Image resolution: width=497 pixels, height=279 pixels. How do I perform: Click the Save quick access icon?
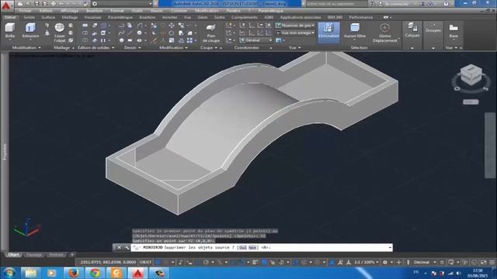point(36,4)
